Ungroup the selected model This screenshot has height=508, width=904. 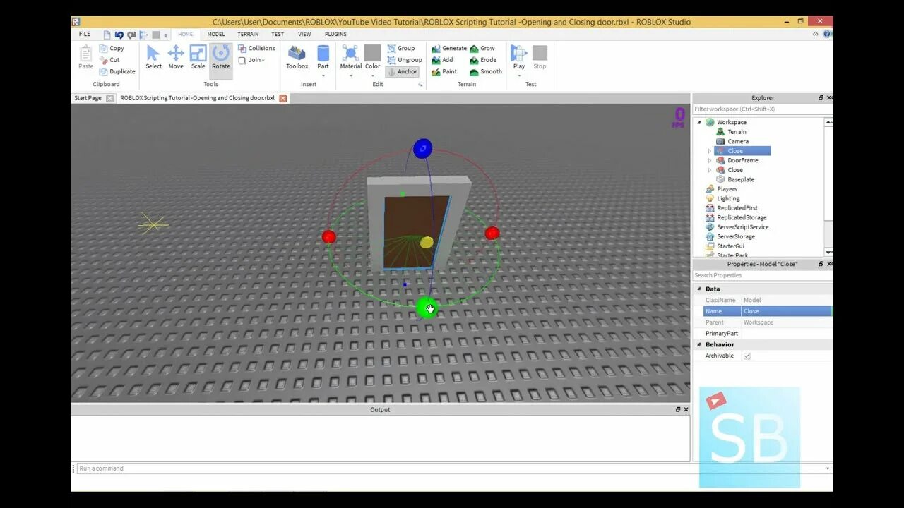coord(404,60)
